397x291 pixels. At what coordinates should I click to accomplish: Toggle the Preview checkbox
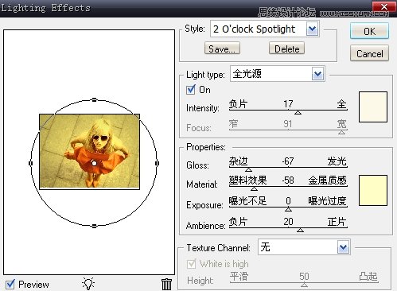pos(10,285)
